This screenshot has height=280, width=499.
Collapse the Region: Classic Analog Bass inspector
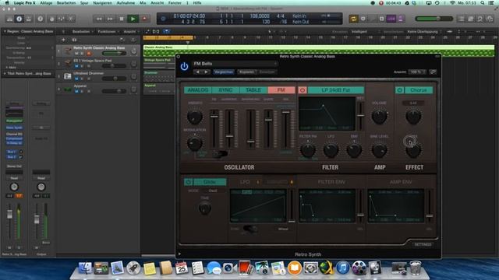point(5,31)
